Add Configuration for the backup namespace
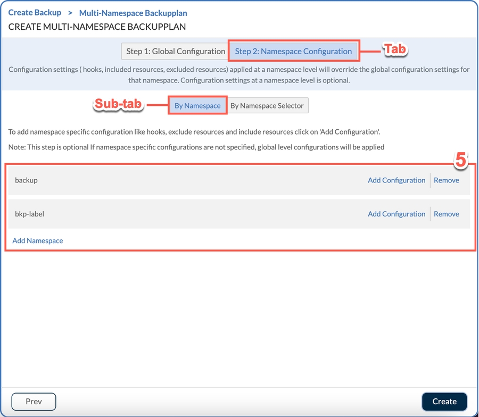 (x=397, y=180)
